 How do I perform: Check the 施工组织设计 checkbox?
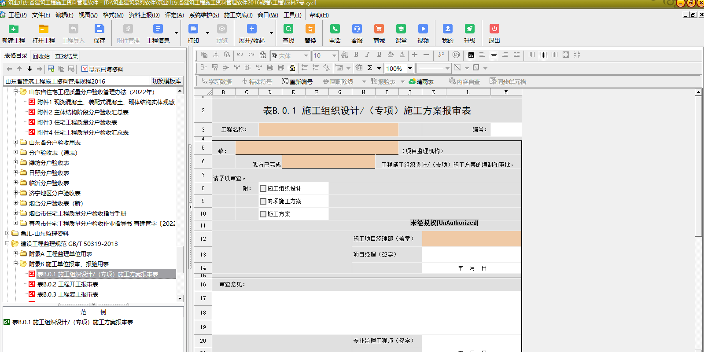click(263, 188)
